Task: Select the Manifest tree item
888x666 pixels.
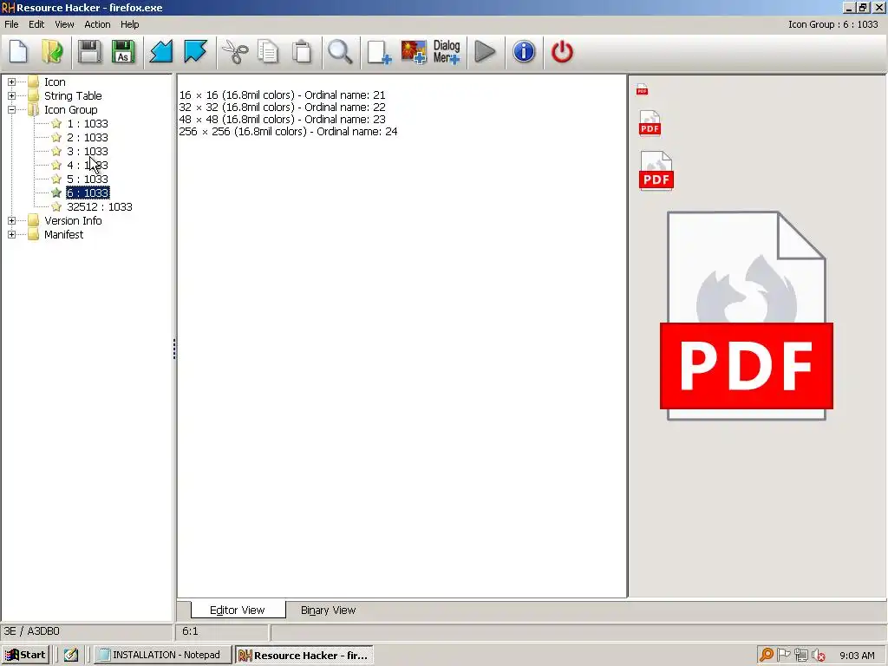Action: click(63, 234)
